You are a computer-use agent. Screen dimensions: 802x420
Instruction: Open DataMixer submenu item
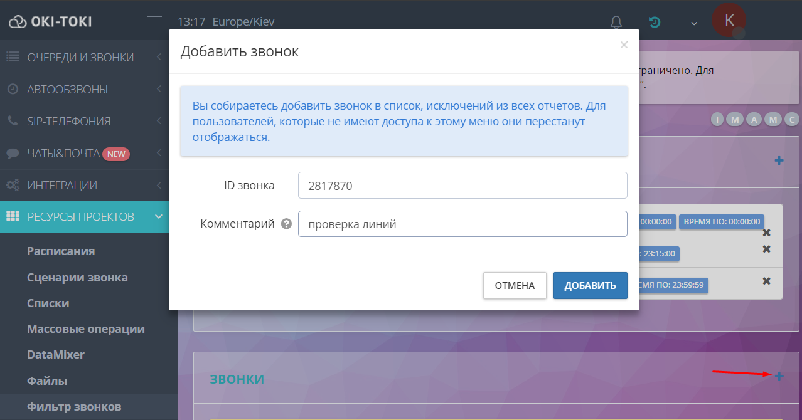tap(56, 354)
